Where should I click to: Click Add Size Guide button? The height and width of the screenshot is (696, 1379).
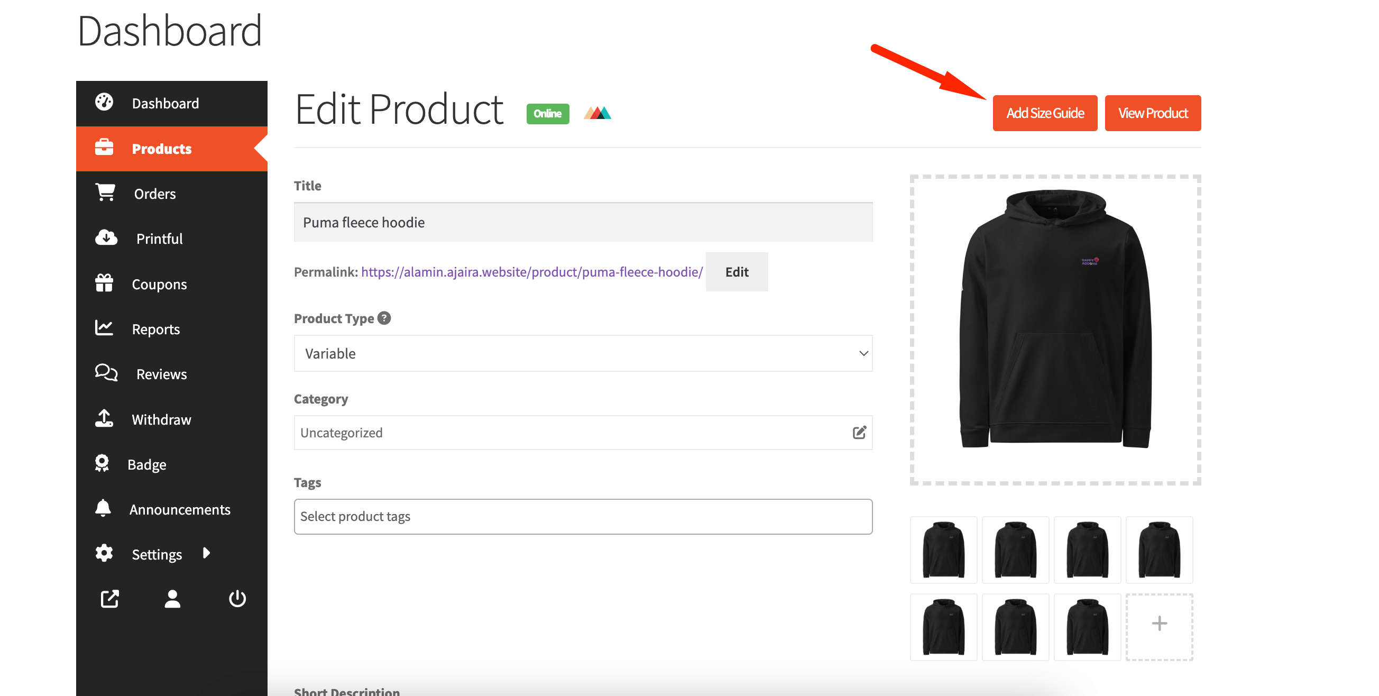coord(1044,113)
